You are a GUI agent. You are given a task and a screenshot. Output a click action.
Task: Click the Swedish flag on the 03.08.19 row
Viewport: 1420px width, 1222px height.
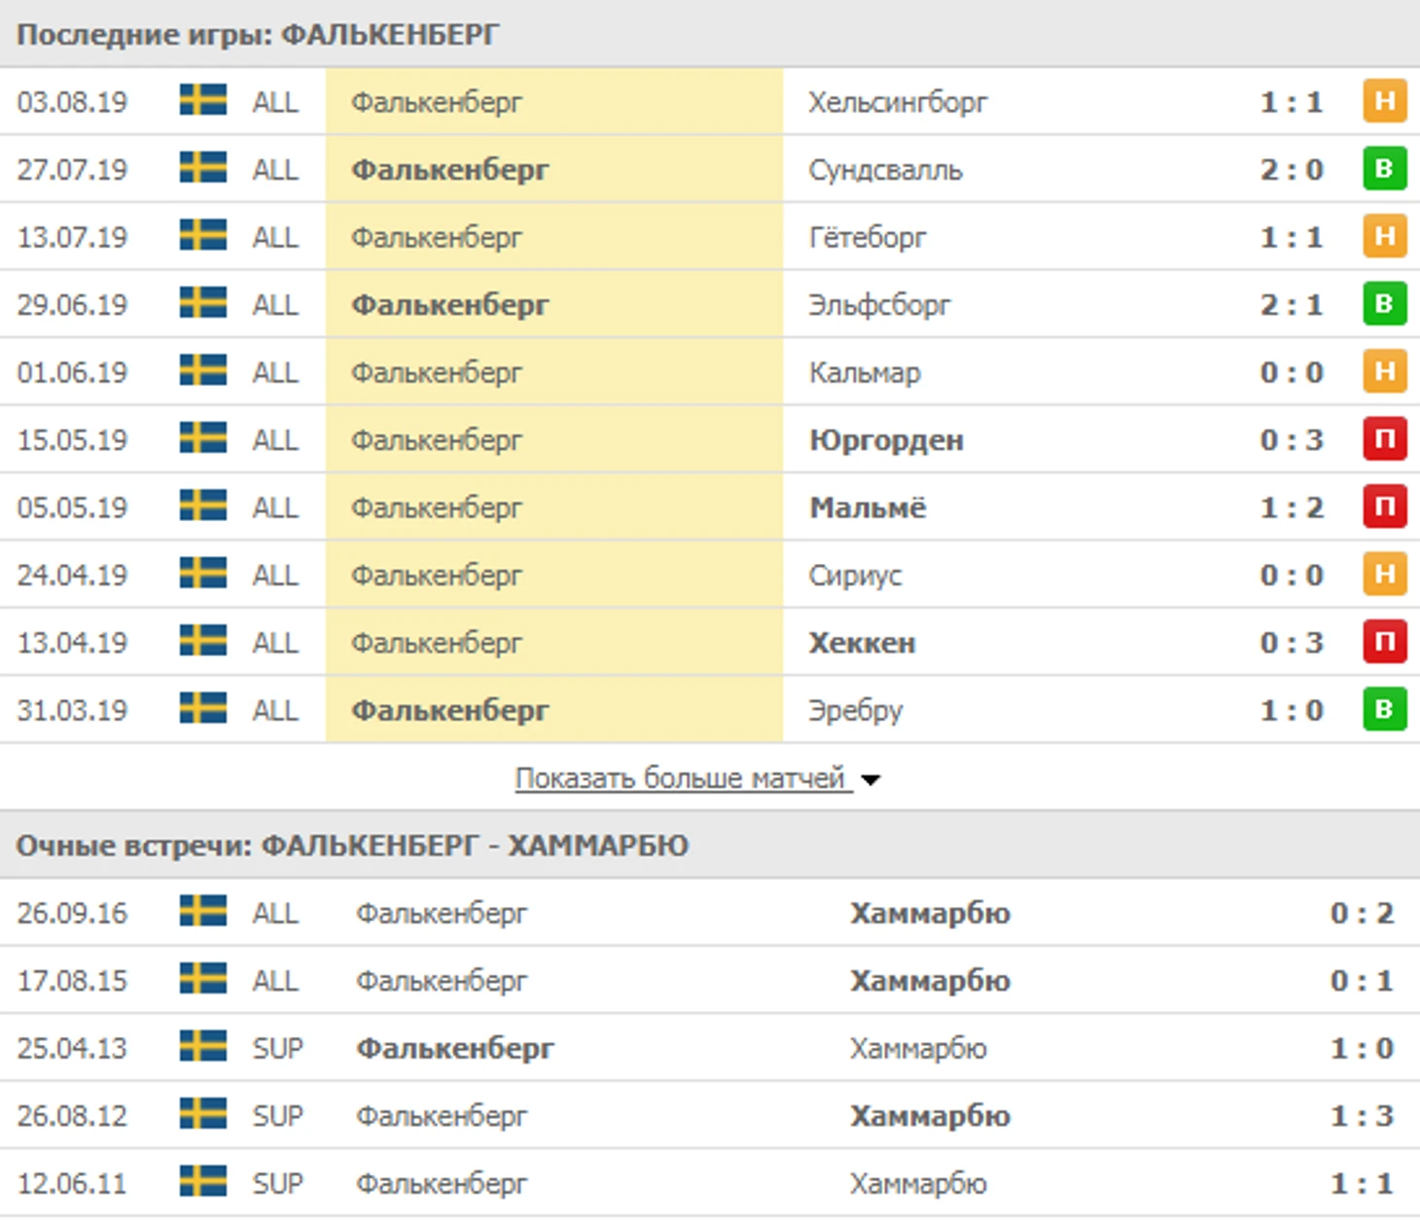203,101
